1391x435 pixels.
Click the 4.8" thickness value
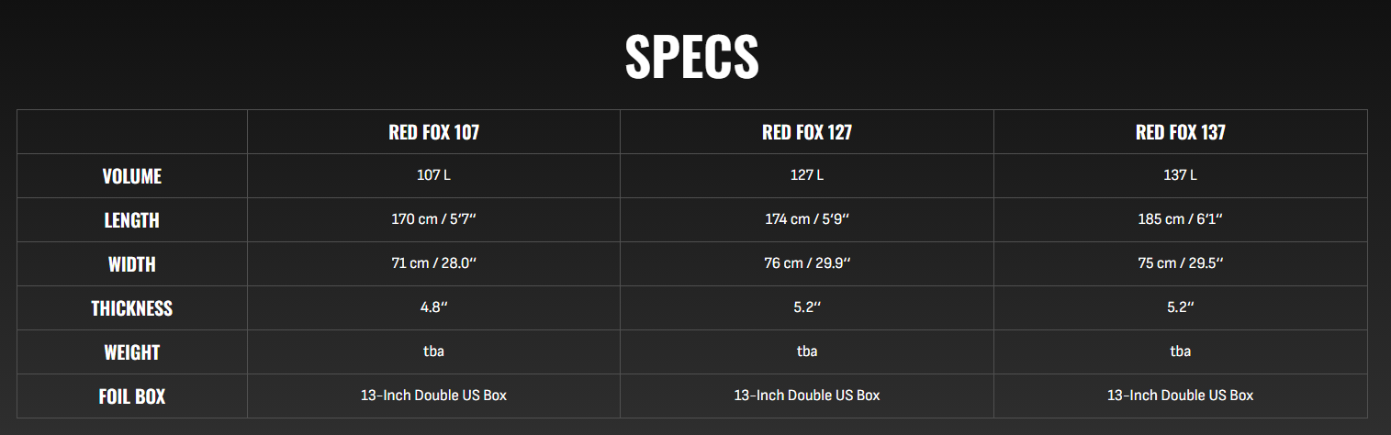click(x=433, y=307)
